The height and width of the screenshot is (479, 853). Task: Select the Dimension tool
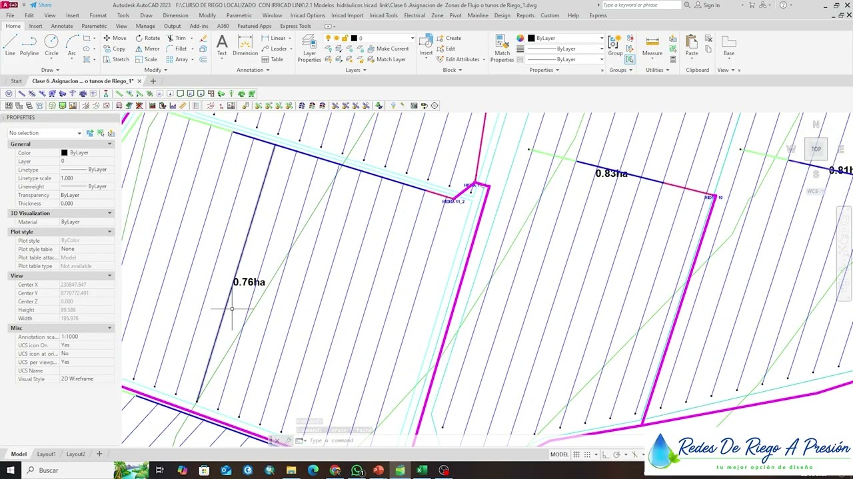tap(245, 45)
